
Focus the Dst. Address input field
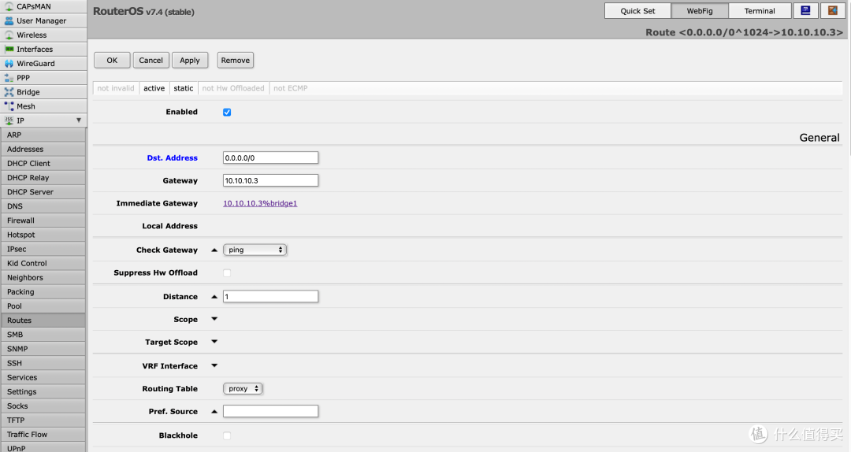[270, 158]
